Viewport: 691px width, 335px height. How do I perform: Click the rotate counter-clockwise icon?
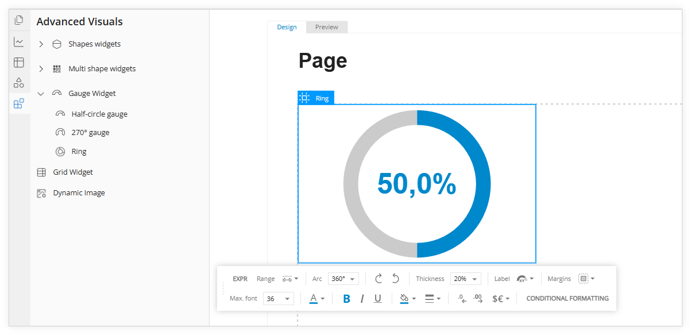(x=396, y=279)
